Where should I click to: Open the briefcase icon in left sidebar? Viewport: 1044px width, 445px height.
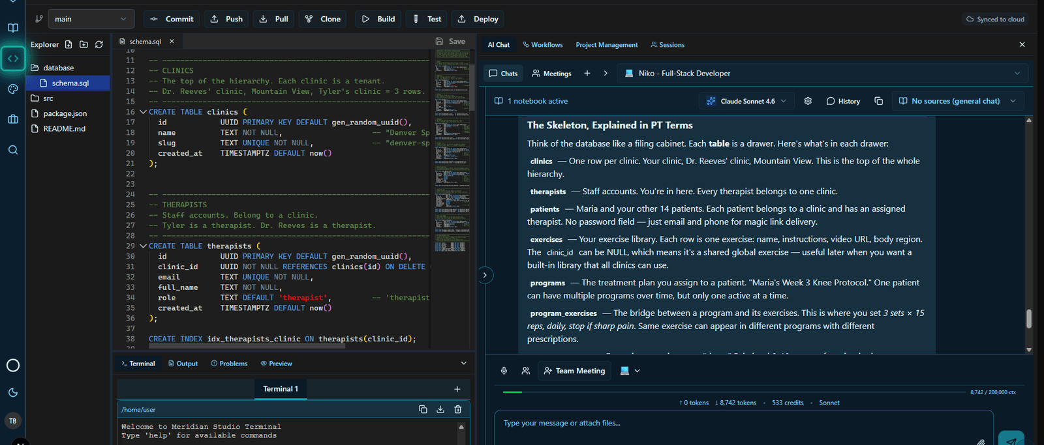[13, 119]
